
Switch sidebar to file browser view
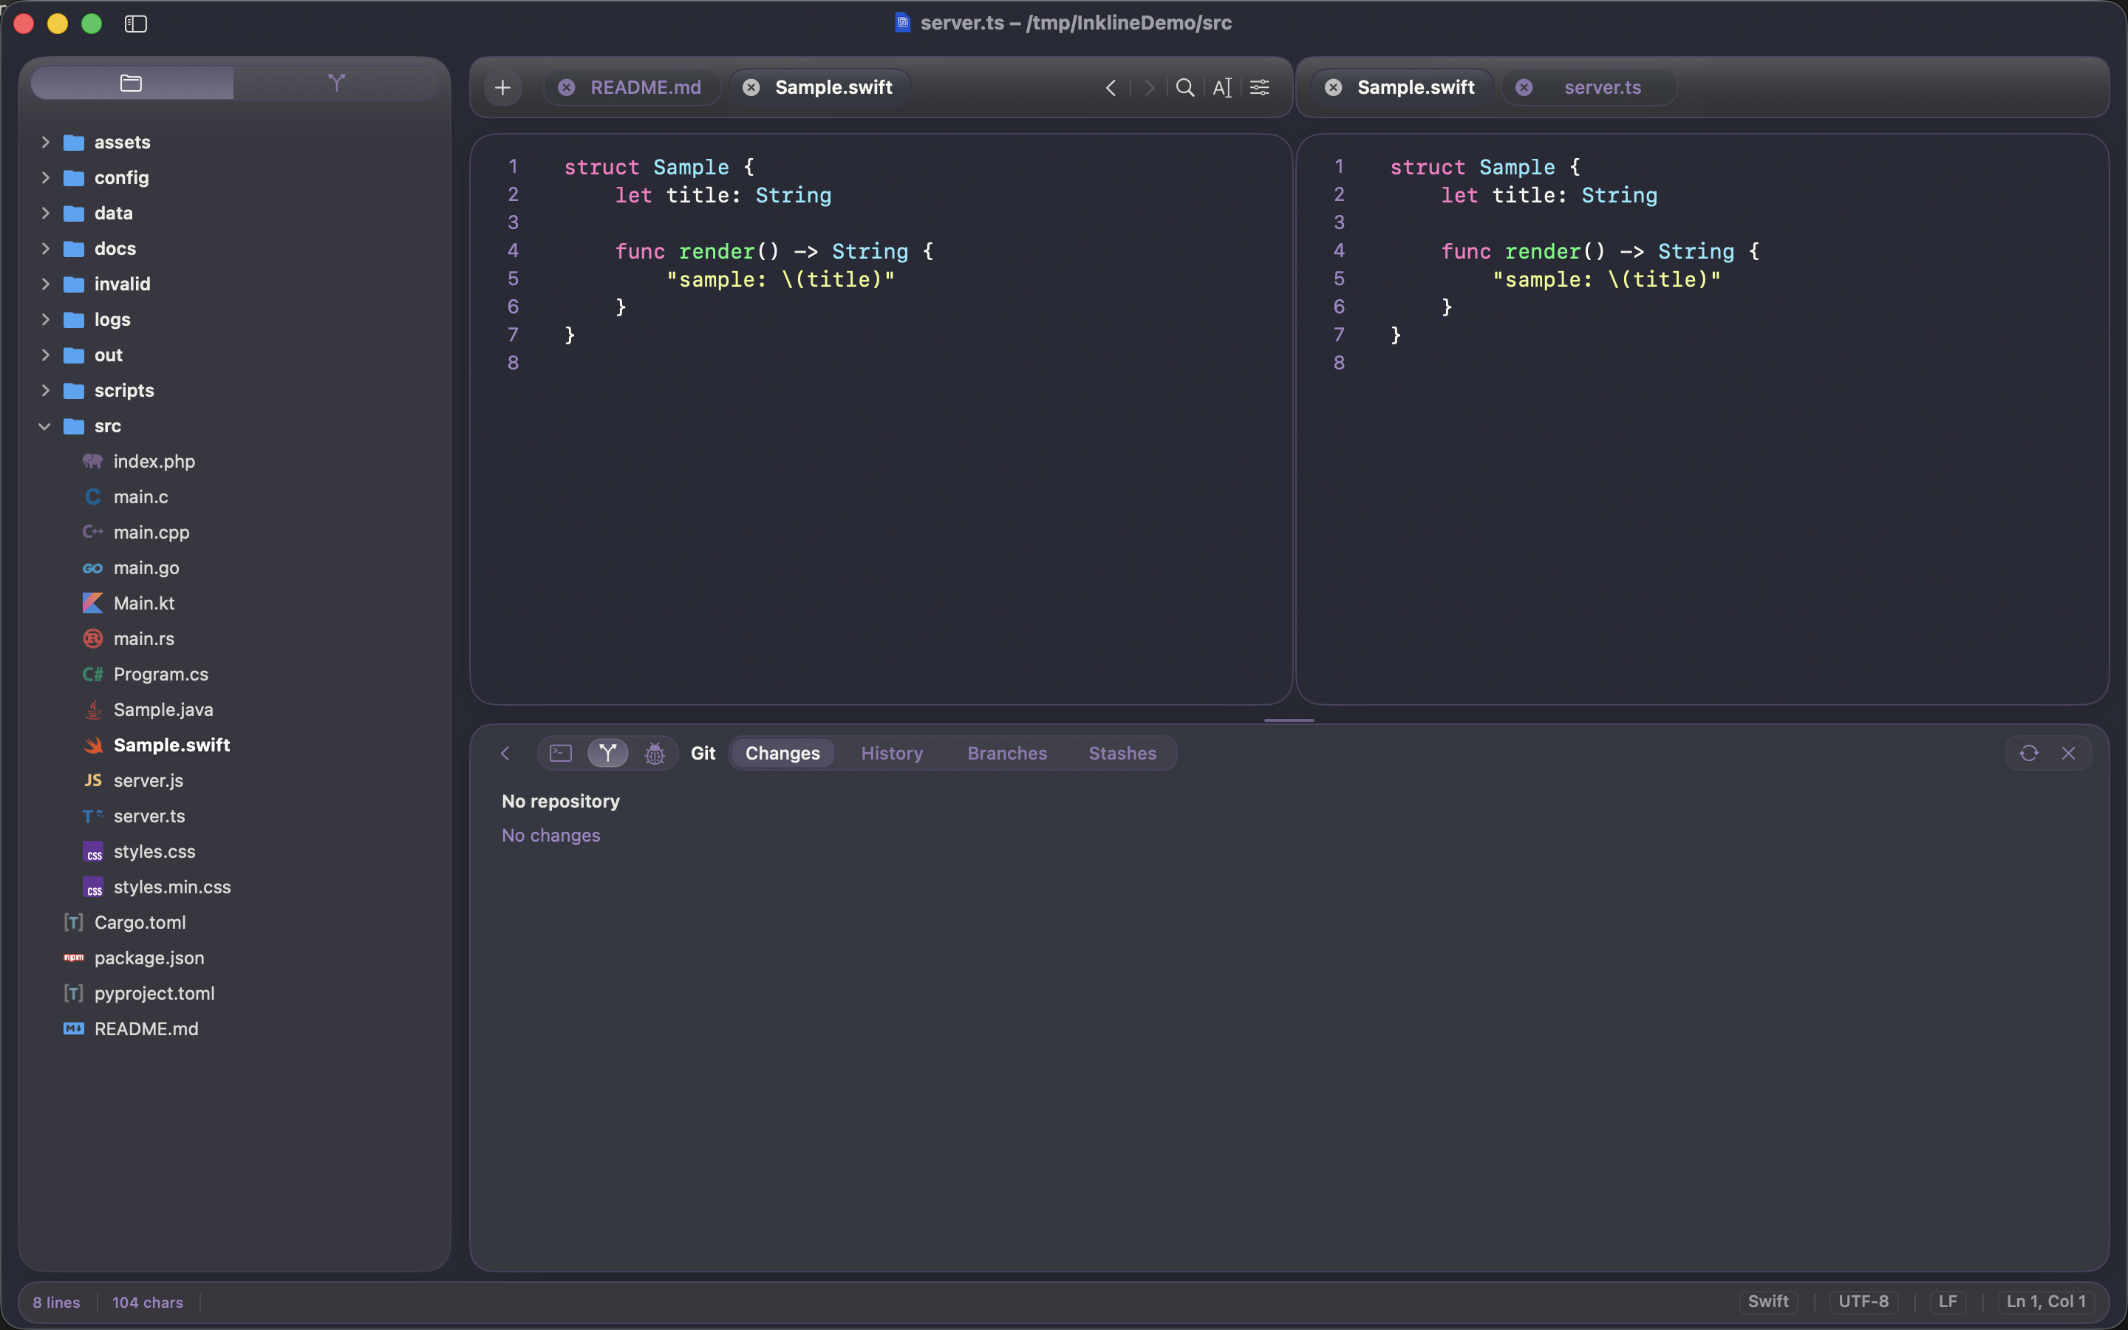coord(132,83)
